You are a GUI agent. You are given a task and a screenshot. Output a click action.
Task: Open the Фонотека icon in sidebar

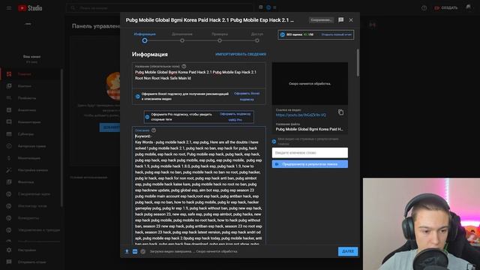coord(9,181)
